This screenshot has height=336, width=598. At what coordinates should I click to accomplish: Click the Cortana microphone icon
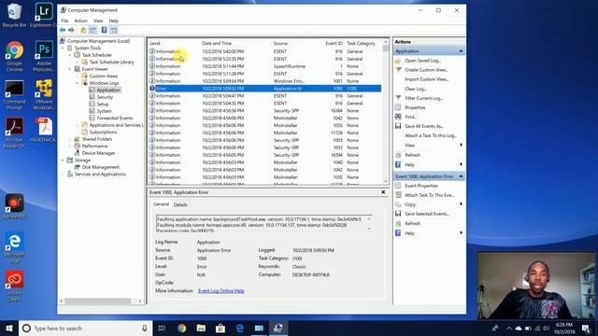click(145, 328)
